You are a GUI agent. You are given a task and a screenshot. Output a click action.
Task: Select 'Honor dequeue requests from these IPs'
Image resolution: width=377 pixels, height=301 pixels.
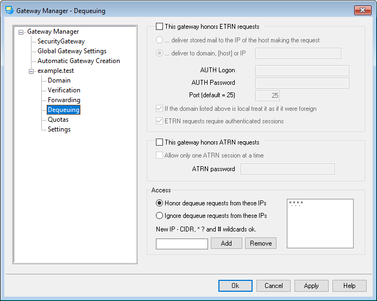pyautogui.click(x=160, y=203)
